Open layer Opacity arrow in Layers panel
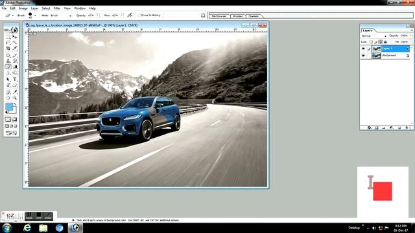The height and width of the screenshot is (233, 415). pyautogui.click(x=410, y=36)
